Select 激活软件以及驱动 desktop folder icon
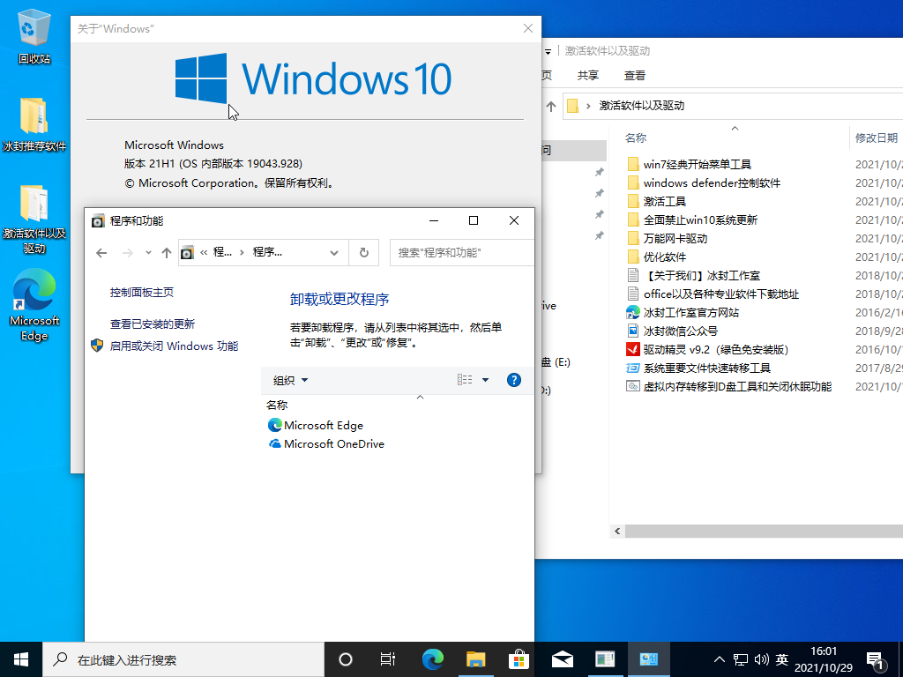The image size is (903, 677). [x=34, y=219]
